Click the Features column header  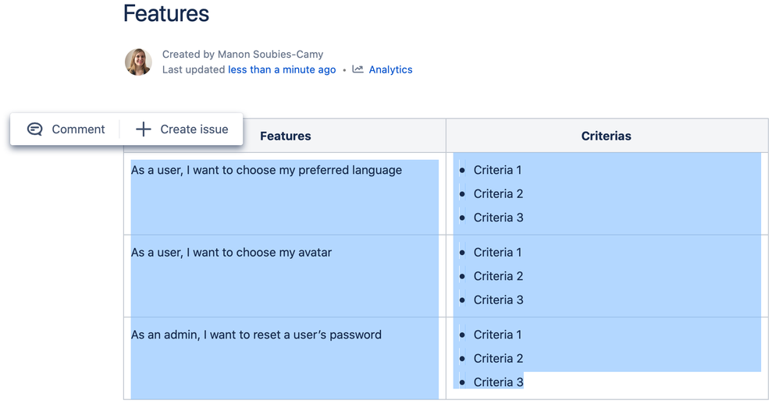tap(286, 136)
